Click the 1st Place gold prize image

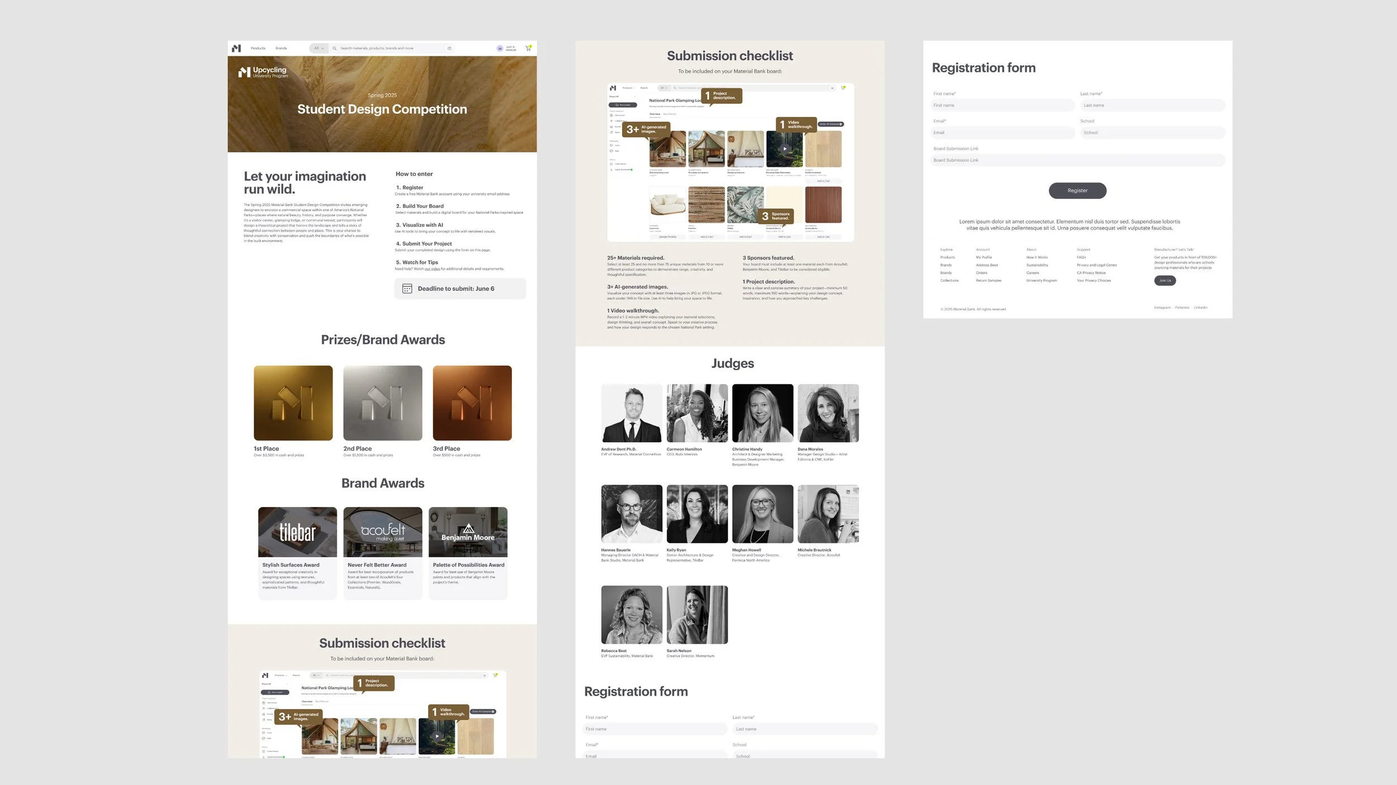(x=293, y=403)
